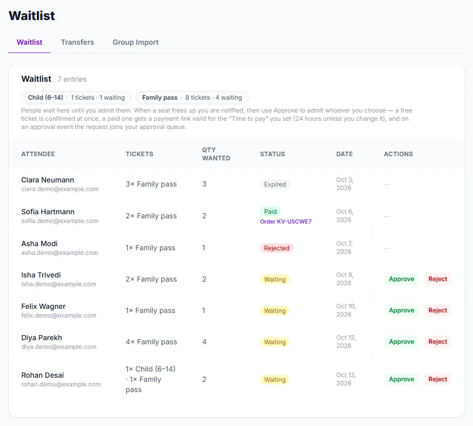Open order link KV-U5CWE7

point(286,221)
